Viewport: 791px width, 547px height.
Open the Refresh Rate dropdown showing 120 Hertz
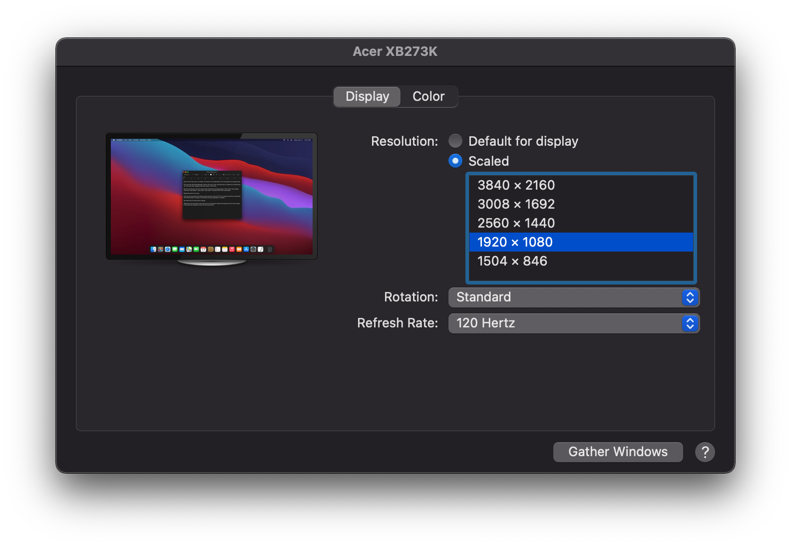coord(564,323)
